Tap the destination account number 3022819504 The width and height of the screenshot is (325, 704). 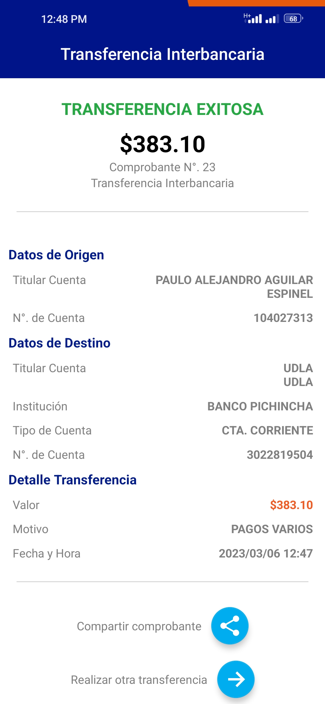(x=280, y=455)
